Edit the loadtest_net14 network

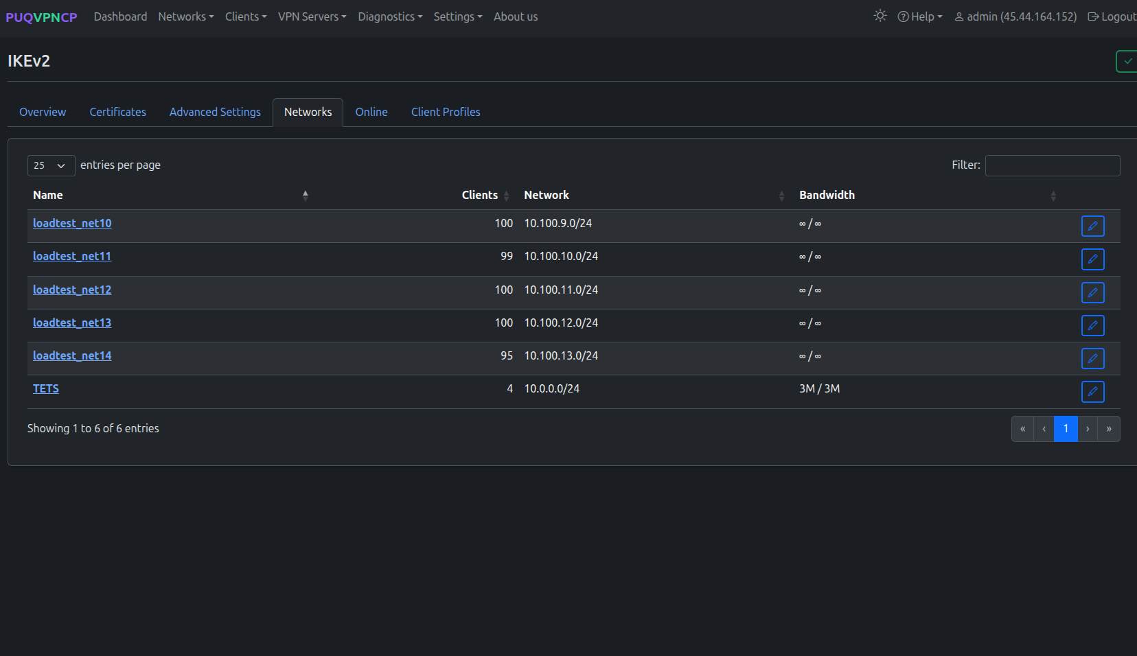click(1092, 358)
